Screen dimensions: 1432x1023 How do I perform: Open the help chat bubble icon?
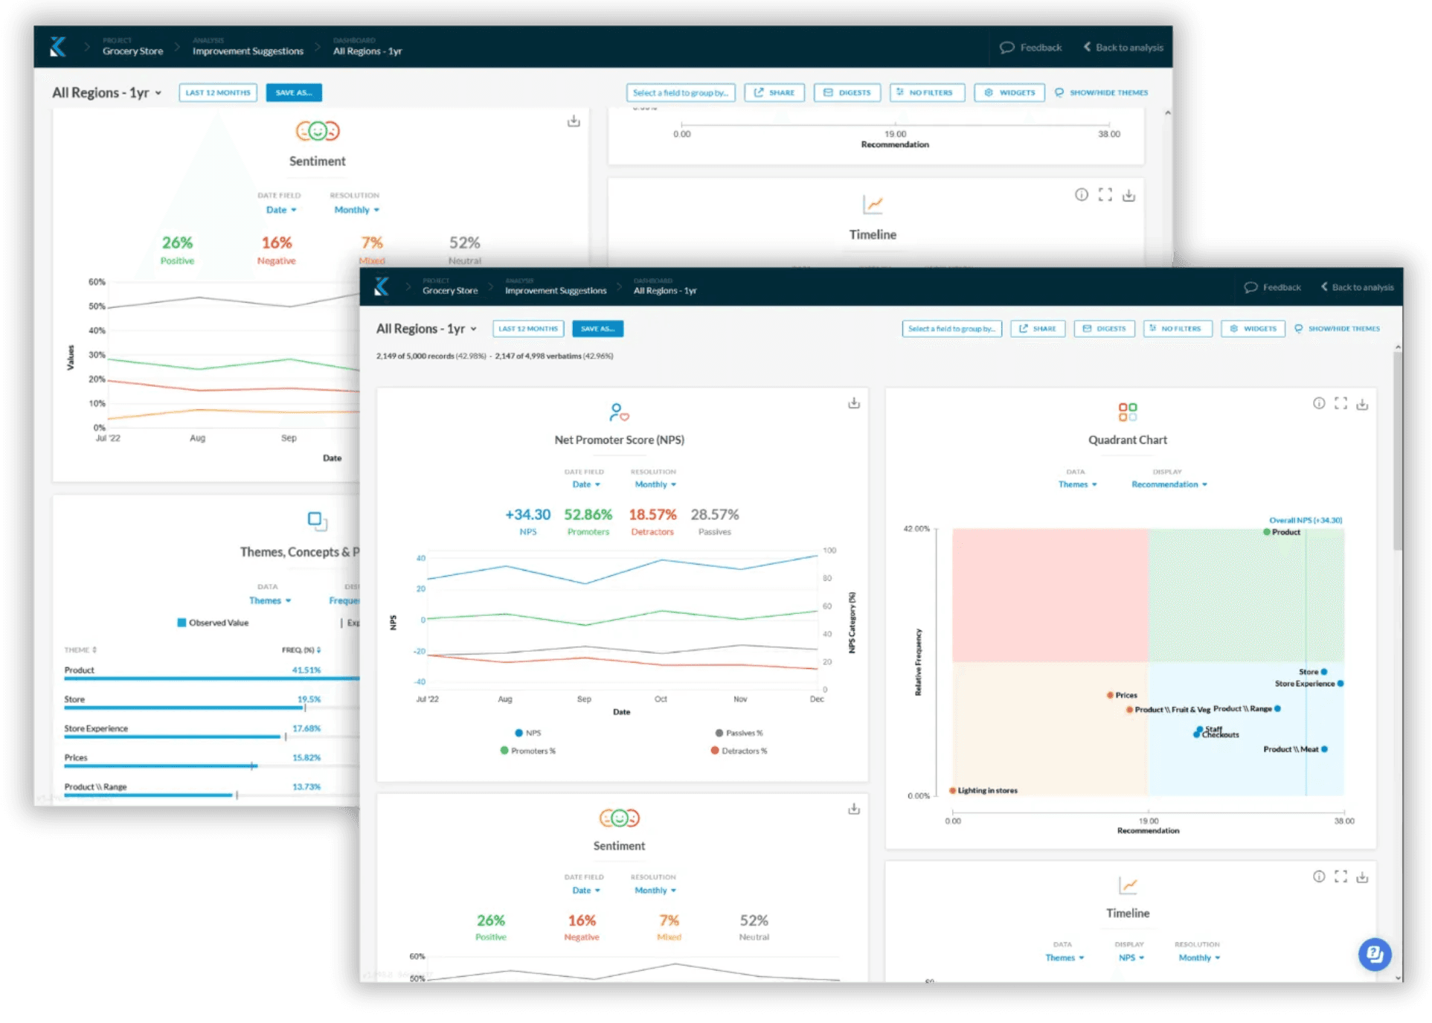coord(1374,954)
